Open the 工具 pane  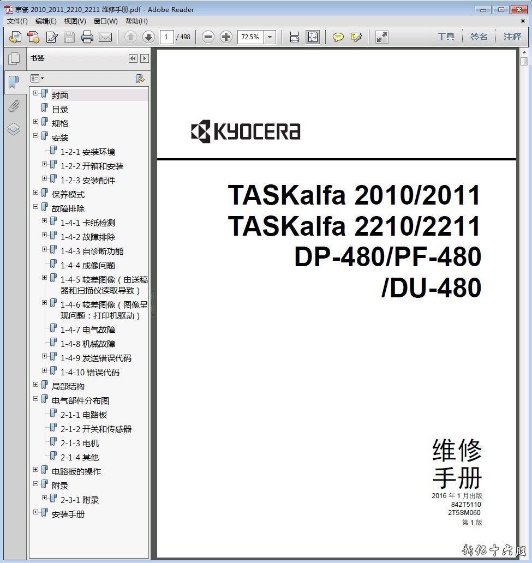pos(446,37)
